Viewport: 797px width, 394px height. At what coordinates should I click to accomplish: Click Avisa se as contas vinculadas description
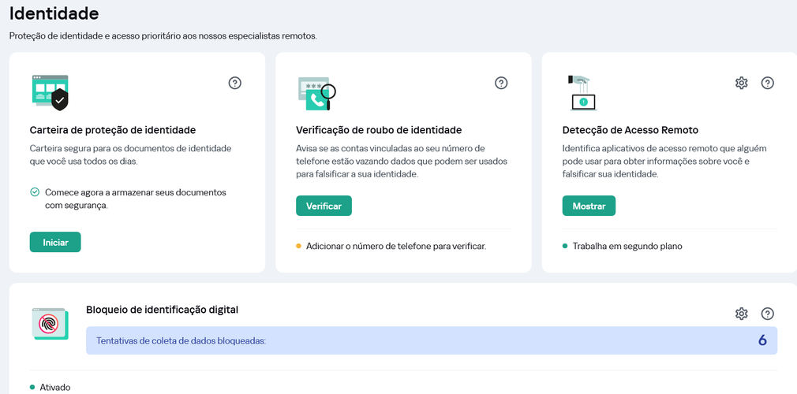[x=402, y=161]
